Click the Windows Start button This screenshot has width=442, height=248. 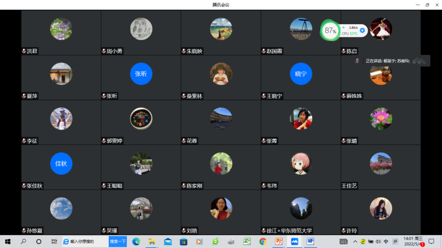pos(8,241)
